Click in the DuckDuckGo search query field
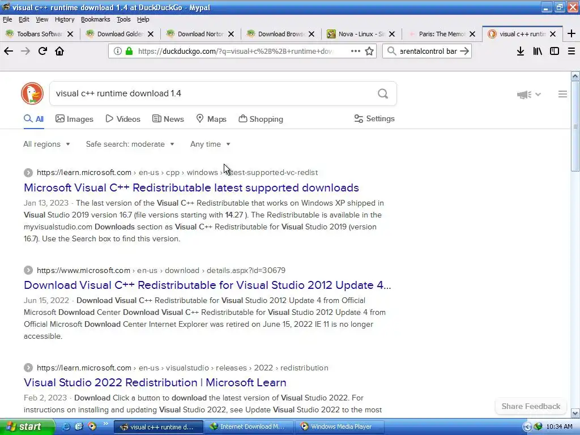 tap(213, 93)
